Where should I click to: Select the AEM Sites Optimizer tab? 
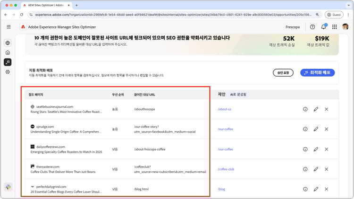coord(46,5)
